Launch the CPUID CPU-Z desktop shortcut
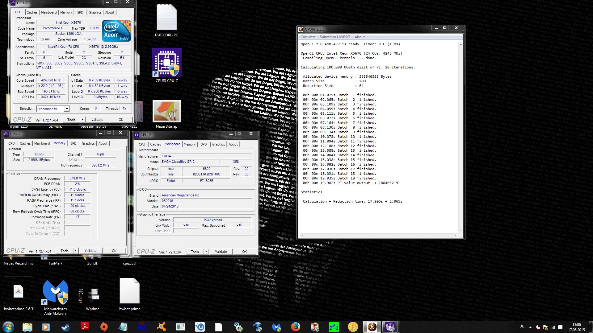The height and width of the screenshot is (333, 593). coord(167,65)
